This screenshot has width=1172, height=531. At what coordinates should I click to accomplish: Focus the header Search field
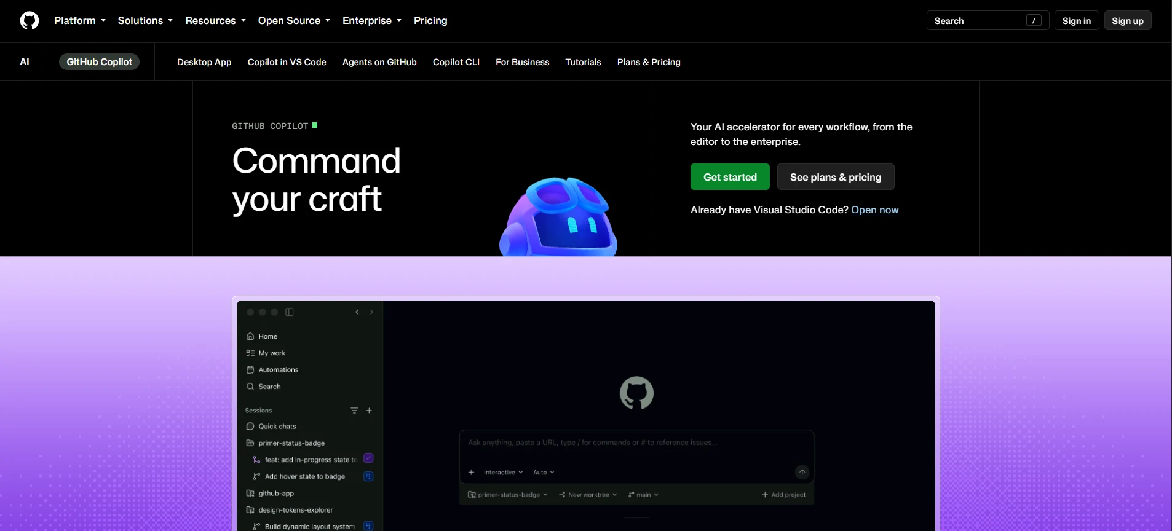988,21
